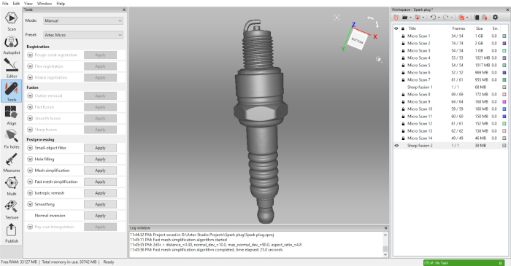
Task: Expand Hole filling settings chevron
Action: [x=30, y=159]
